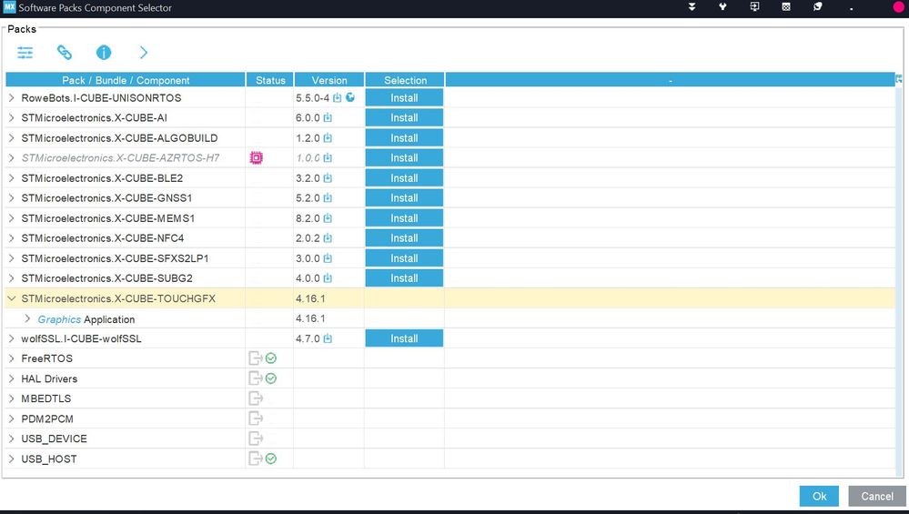Image resolution: width=909 pixels, height=514 pixels.
Task: Click the TOUCHGFX pack version 4.16.1 cell
Action: [x=328, y=298]
